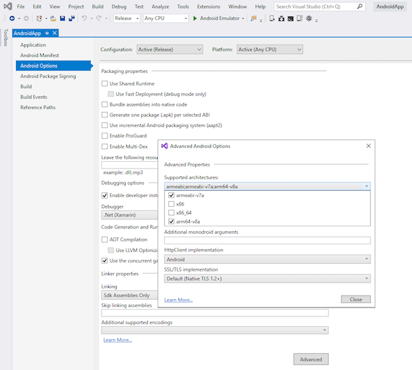This screenshot has height=370, width=412.
Task: Open Linking Sdk Assemblies Only dropdown
Action: coord(129,296)
